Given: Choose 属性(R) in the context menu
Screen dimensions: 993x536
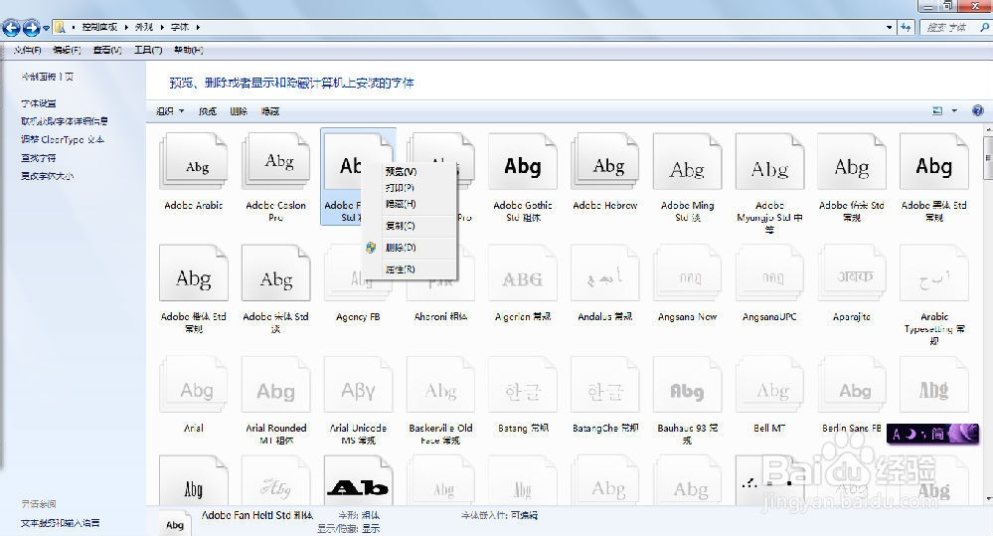Looking at the screenshot, I should point(410,269).
